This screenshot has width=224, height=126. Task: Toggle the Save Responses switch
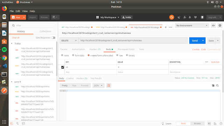53,38
